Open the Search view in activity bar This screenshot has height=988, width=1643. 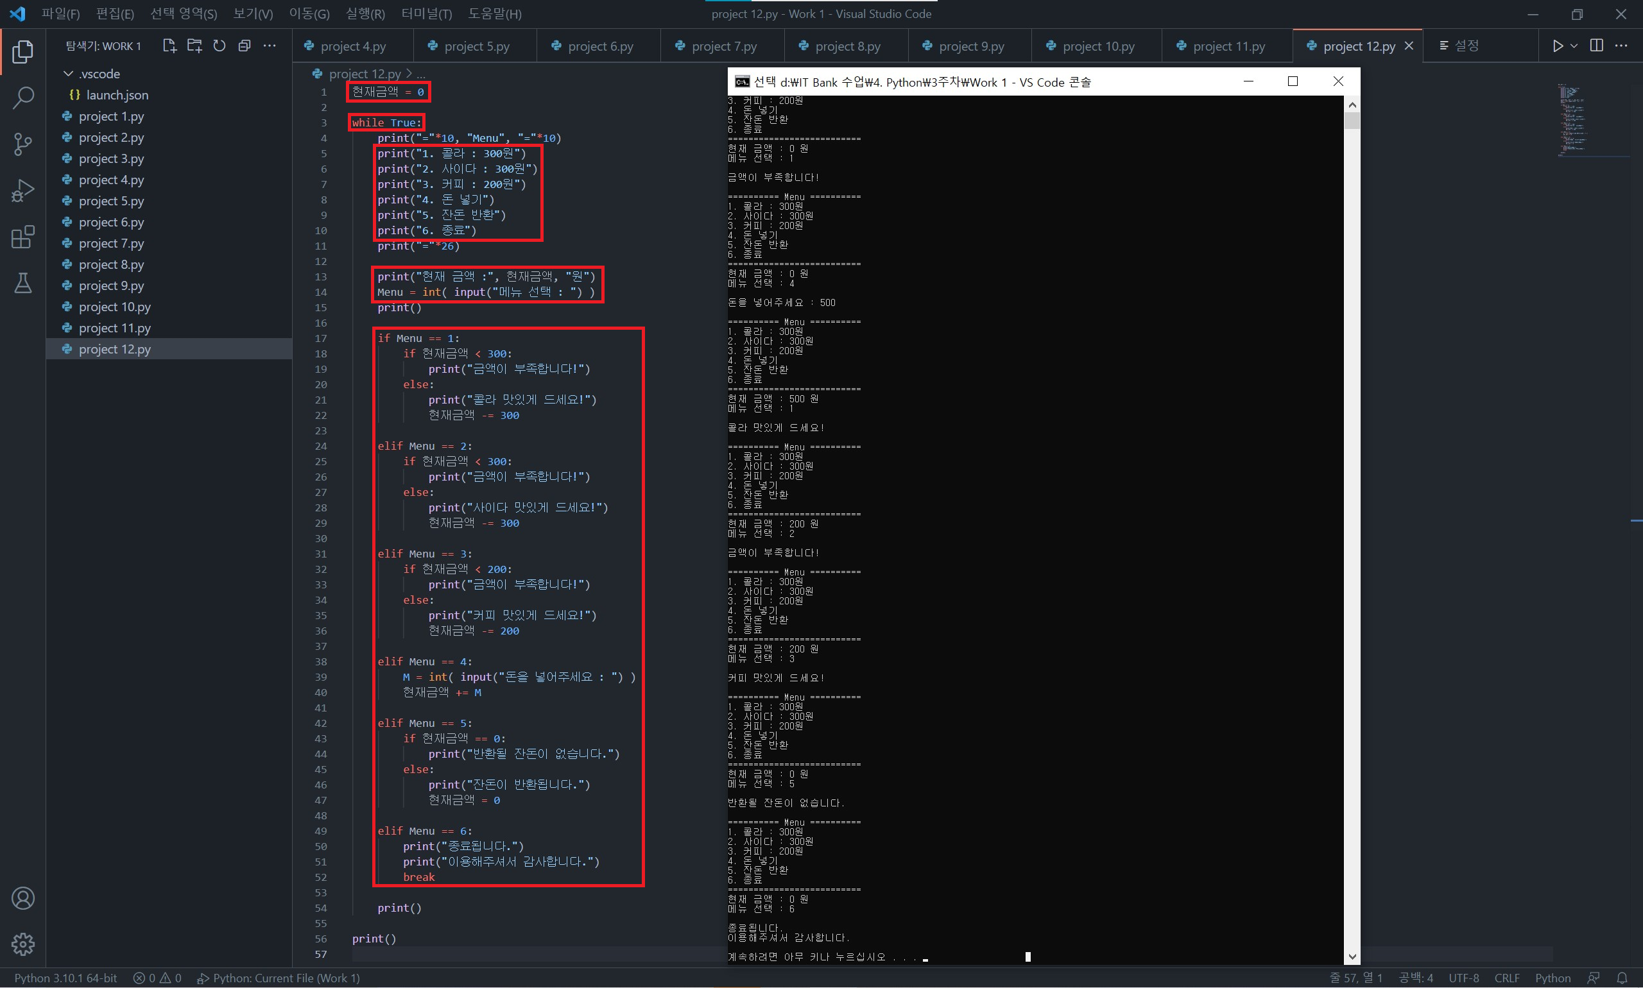tap(22, 98)
